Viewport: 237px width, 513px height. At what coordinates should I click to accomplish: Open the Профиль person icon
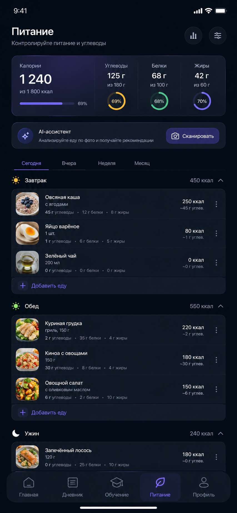tap(204, 483)
